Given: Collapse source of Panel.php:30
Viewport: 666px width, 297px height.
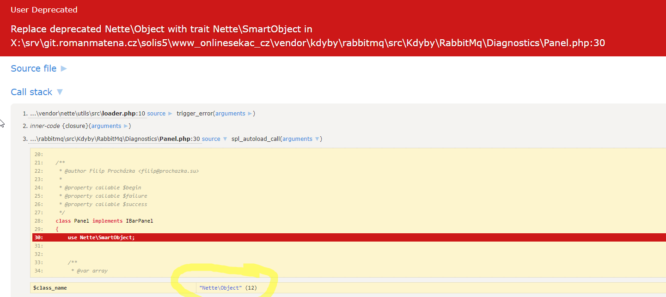Looking at the screenshot, I should tap(214, 139).
